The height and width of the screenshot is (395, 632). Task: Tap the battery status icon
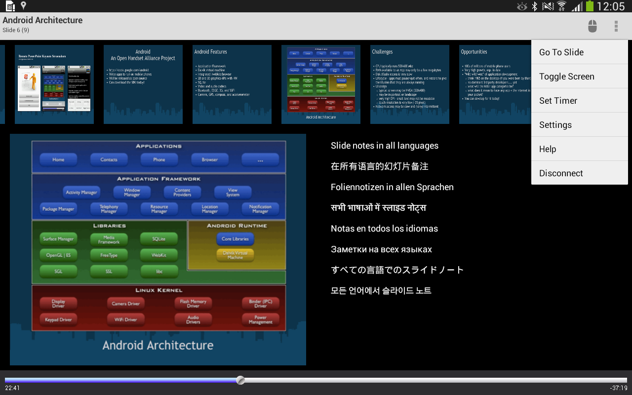coord(590,6)
